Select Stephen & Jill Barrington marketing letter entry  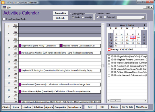click(x=60, y=70)
